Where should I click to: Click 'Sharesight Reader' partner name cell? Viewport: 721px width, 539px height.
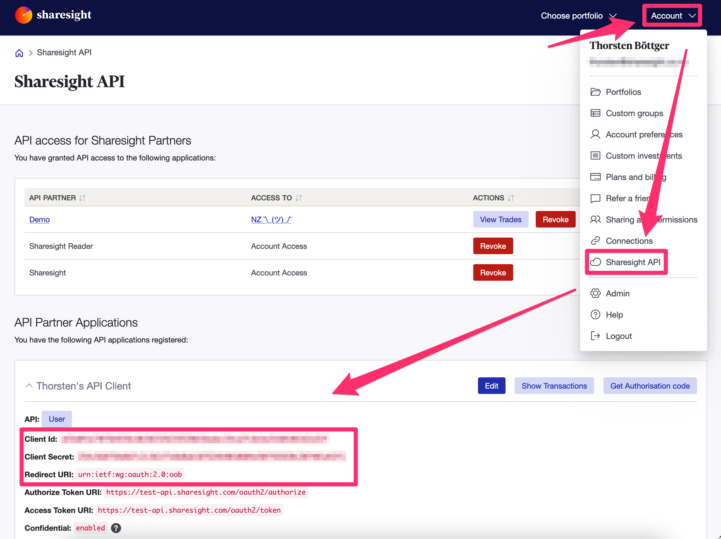[x=61, y=246]
